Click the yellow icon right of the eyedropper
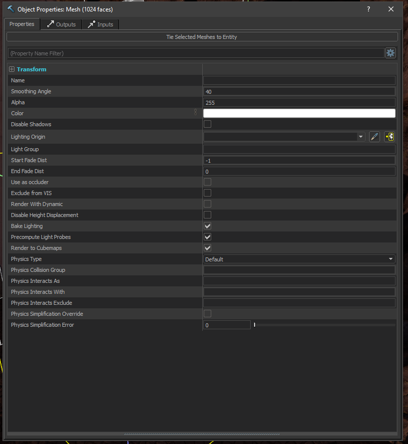408x444 pixels. pyautogui.click(x=390, y=137)
